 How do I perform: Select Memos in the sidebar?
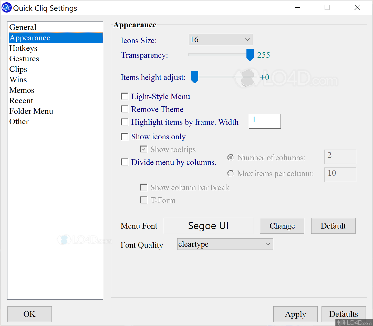coord(22,90)
